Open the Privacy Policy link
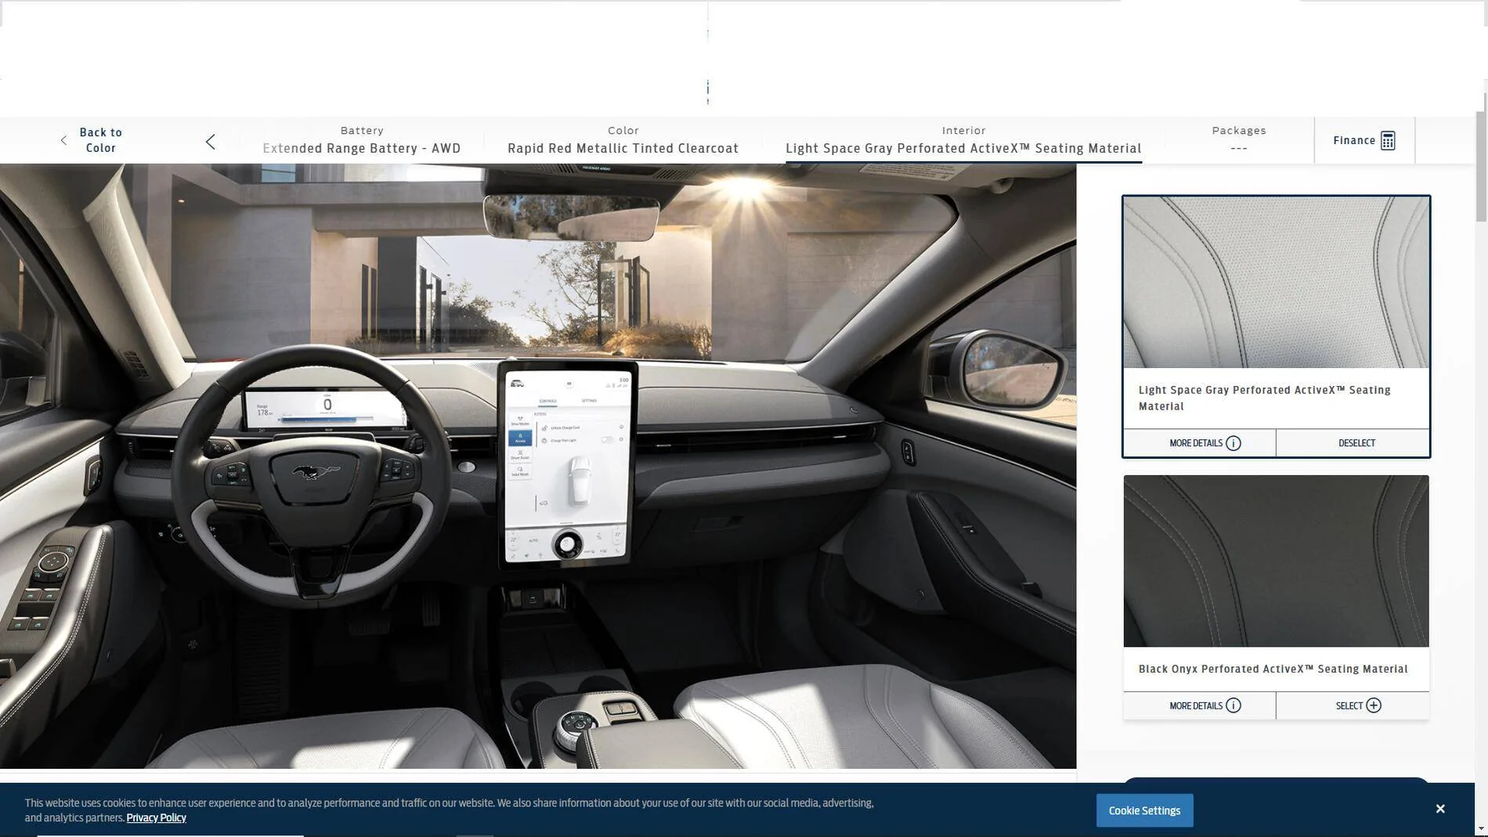Viewport: 1488px width, 837px height. pos(156,817)
